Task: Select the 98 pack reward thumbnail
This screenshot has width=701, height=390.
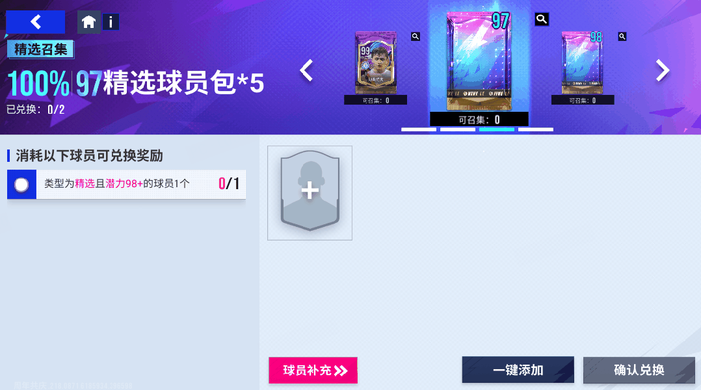Action: click(582, 62)
